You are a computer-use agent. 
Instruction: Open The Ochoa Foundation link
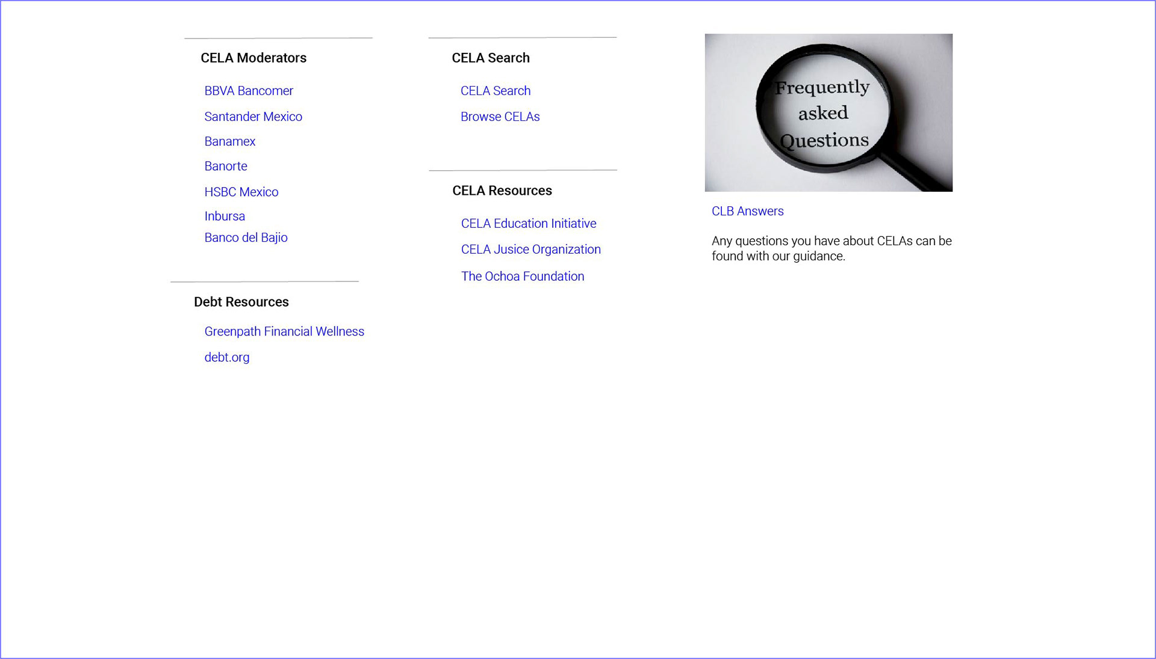[x=523, y=277]
